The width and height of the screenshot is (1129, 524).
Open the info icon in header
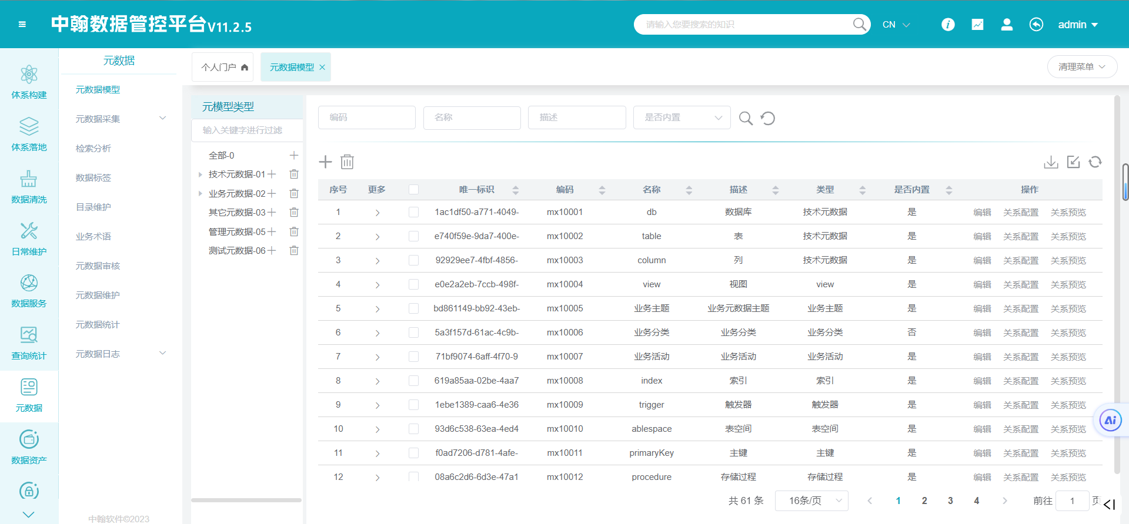click(x=948, y=24)
